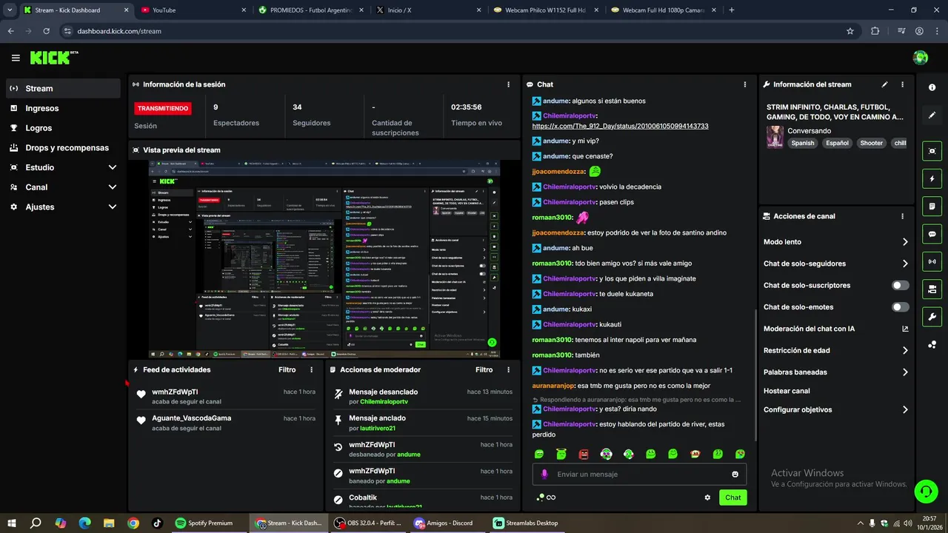Viewport: 948px width, 533px height.
Task: Click the lightning bolt icon in right sidebar
Action: (x=932, y=178)
